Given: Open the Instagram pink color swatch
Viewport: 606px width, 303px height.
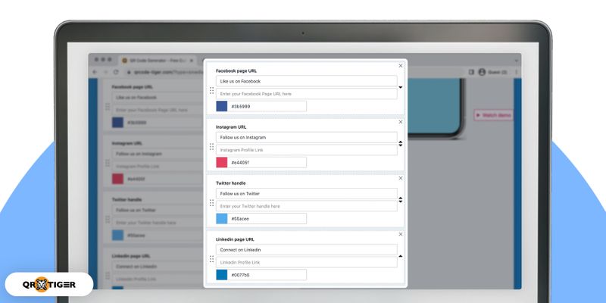Looking at the screenshot, I should coord(221,163).
